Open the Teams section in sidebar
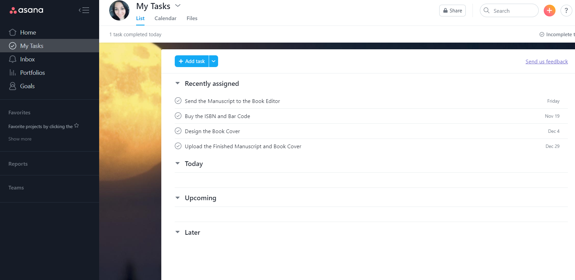 tap(16, 187)
